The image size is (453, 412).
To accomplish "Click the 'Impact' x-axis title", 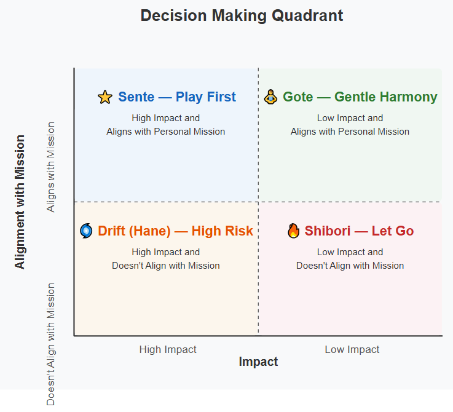I will coord(258,362).
